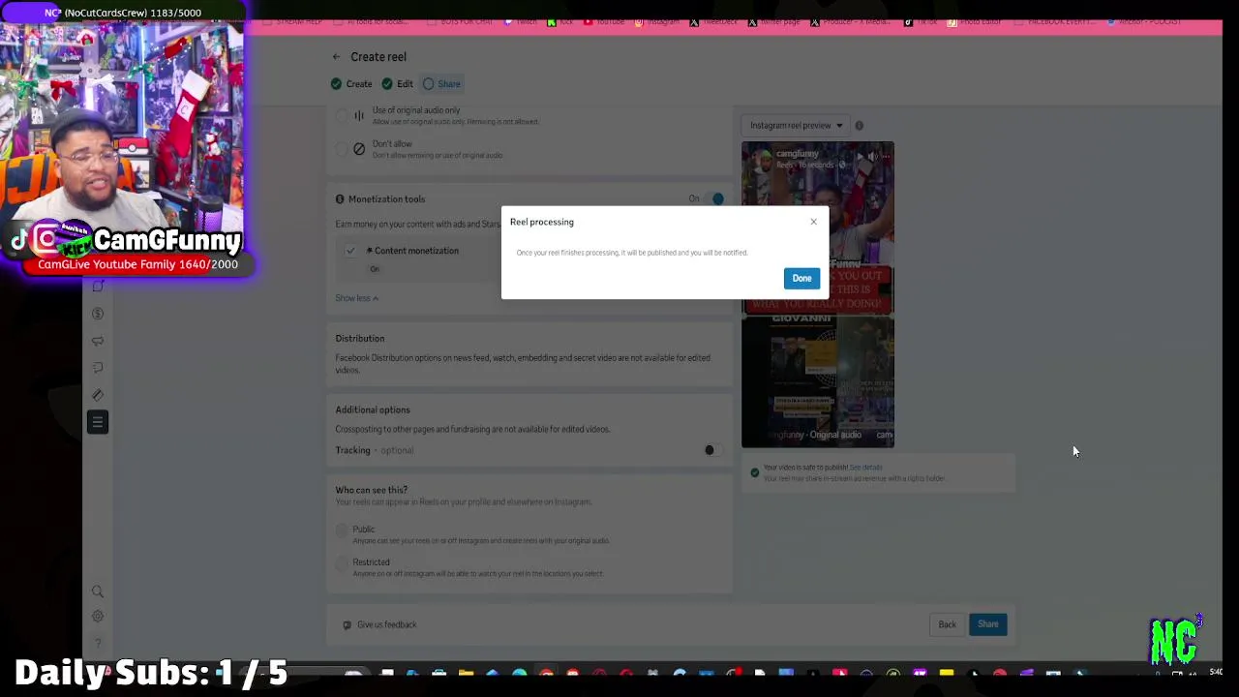The height and width of the screenshot is (697, 1239).
Task: Click the safe to publish checkmark icon
Action: [x=754, y=472]
